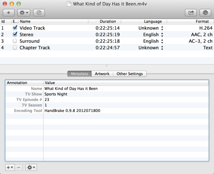The image size is (214, 174).
Task: Open the bottom metadata gear menu
Action: coord(31,167)
